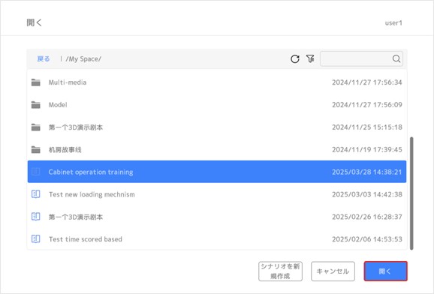
Task: Click the refresh icon in the path bar
Action: [x=295, y=58]
